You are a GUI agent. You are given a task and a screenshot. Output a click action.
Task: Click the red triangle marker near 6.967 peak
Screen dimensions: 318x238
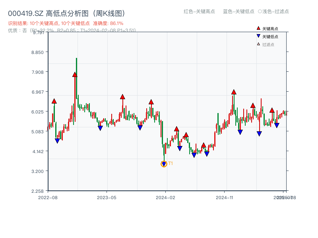click(x=233, y=92)
